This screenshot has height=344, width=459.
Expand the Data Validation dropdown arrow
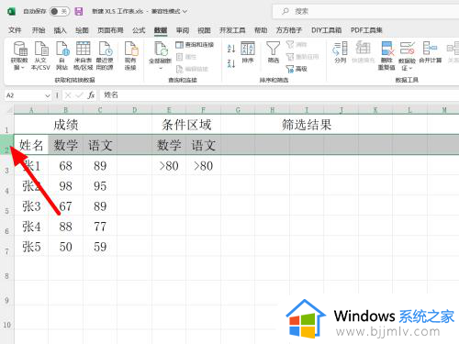tap(411, 68)
